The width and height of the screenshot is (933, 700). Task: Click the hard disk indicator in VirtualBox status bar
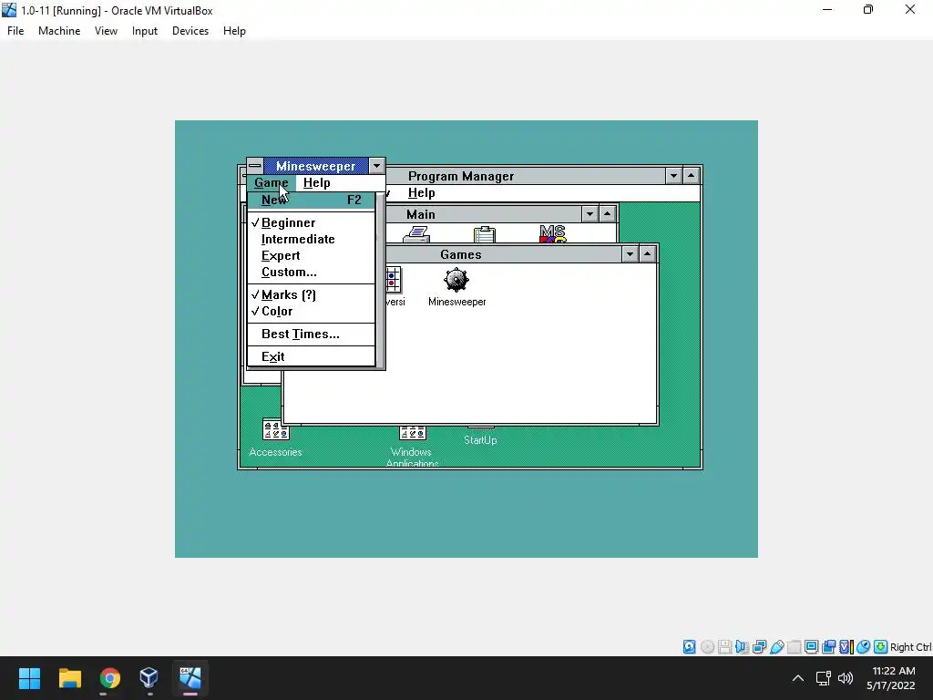click(689, 647)
